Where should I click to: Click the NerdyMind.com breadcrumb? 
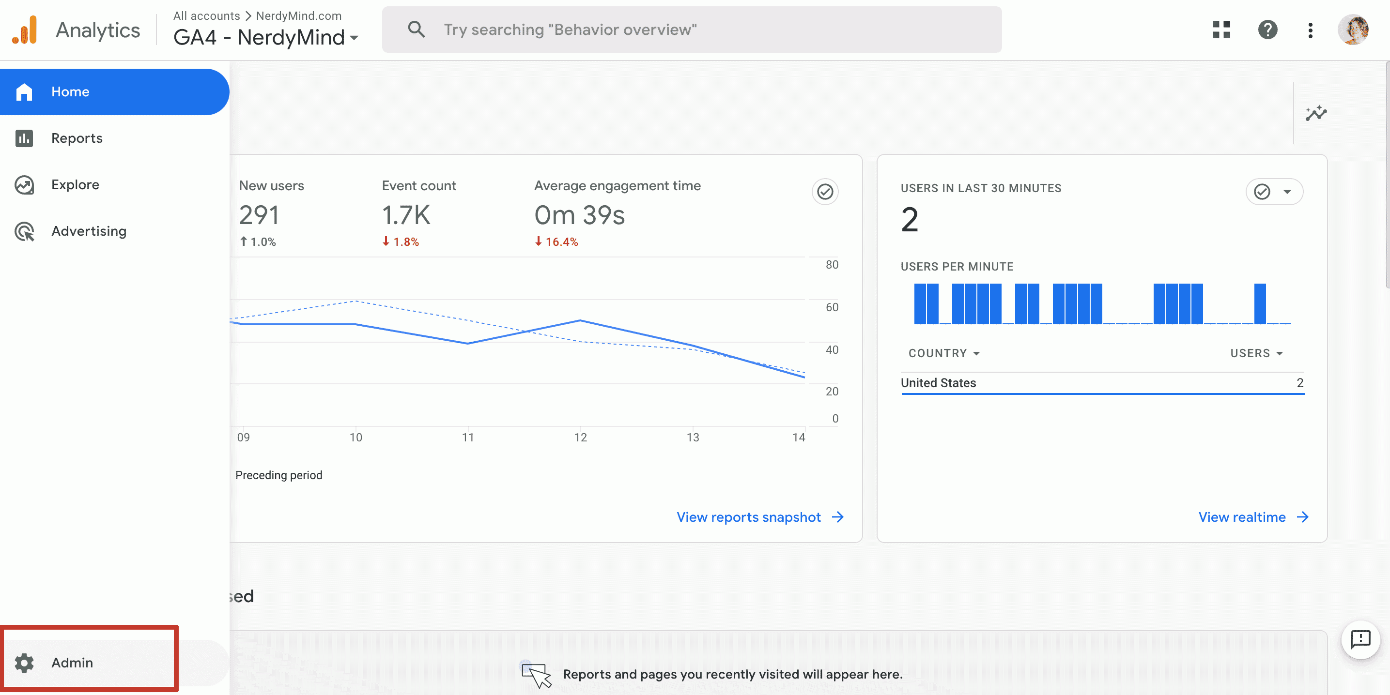point(298,15)
